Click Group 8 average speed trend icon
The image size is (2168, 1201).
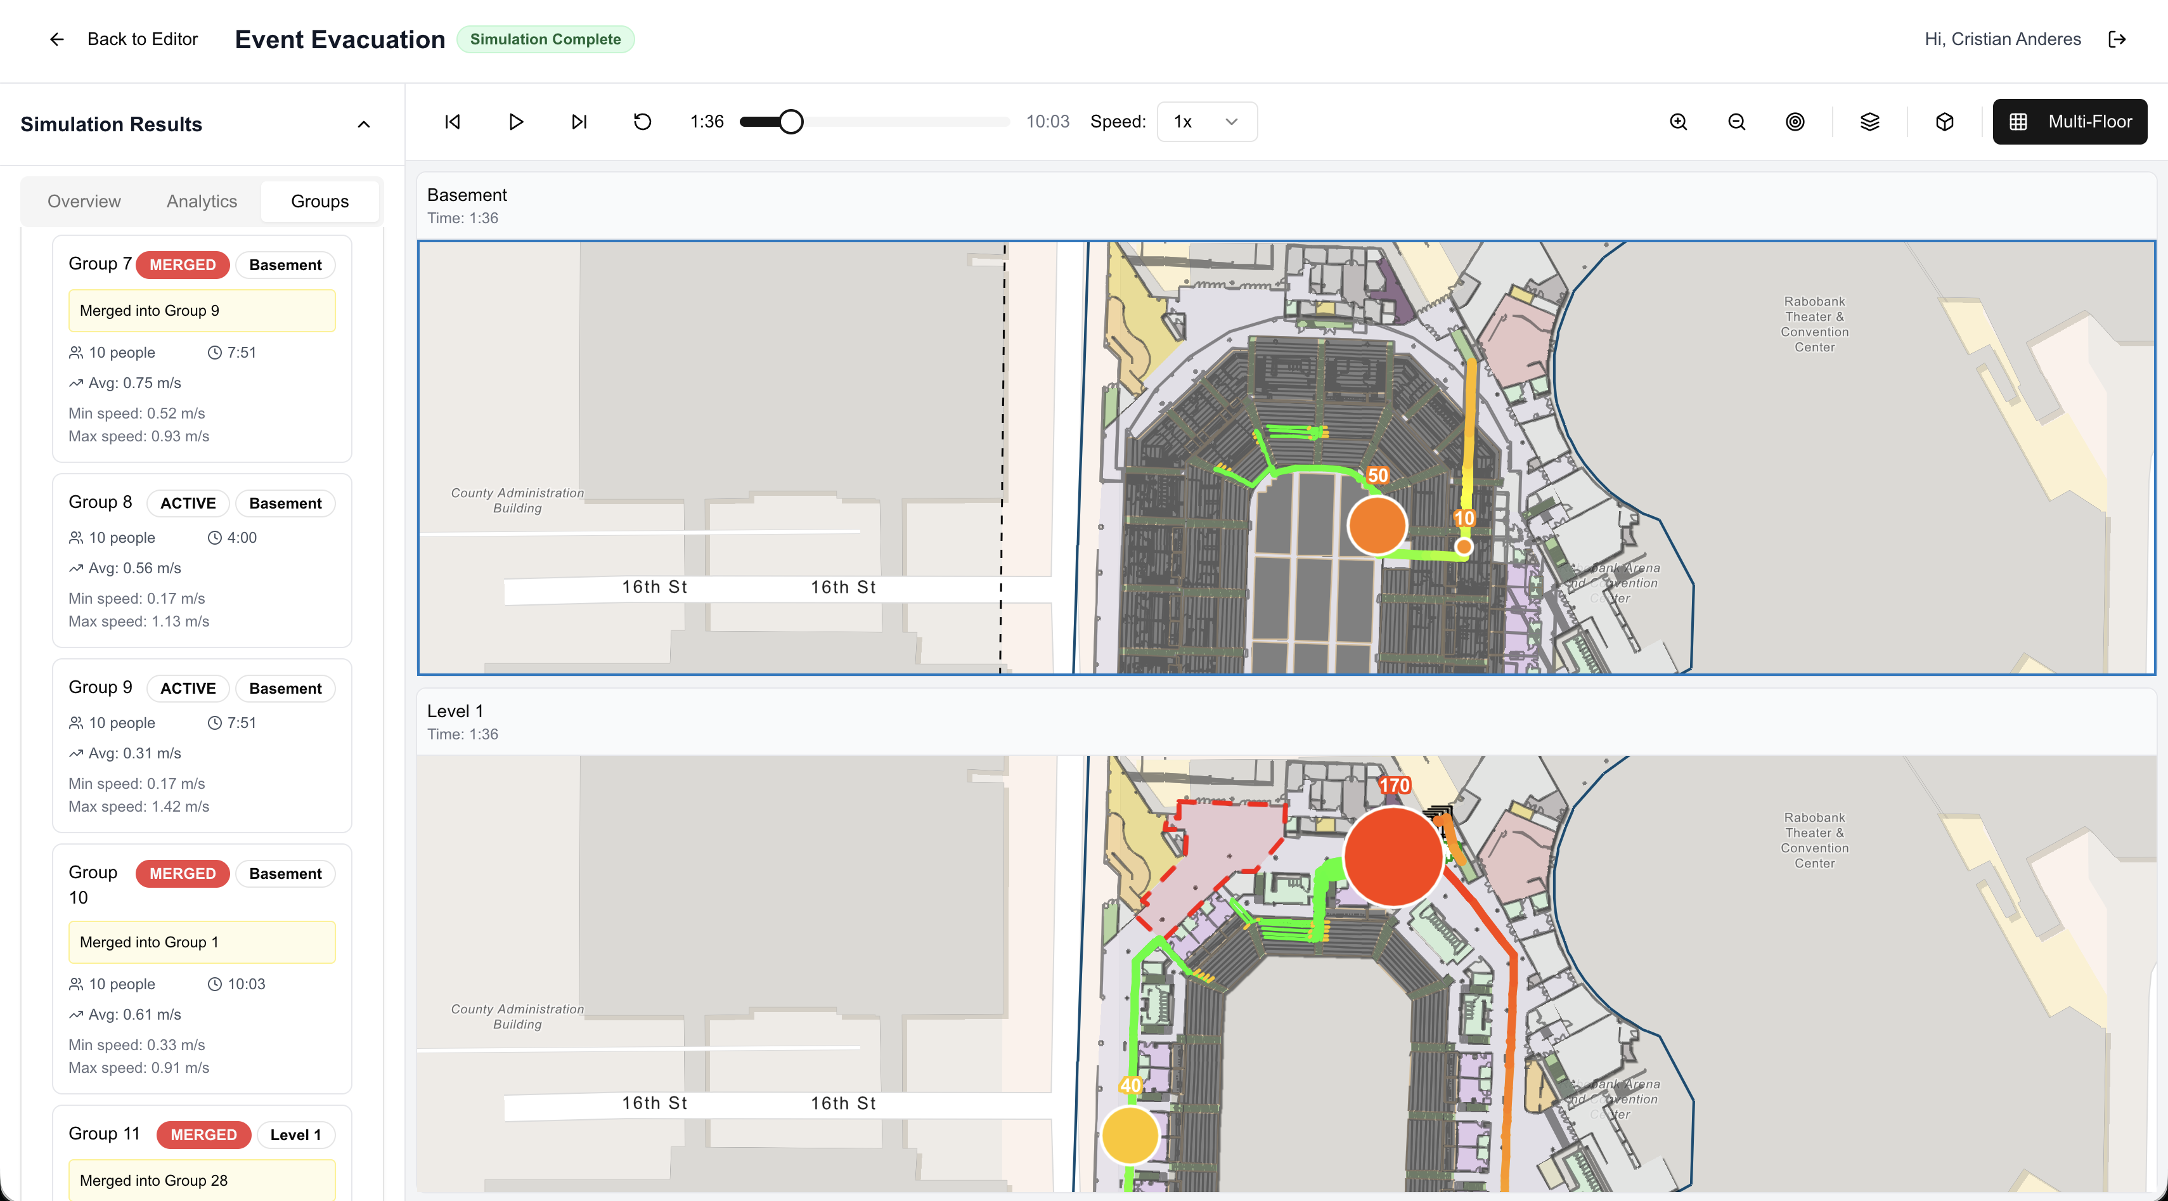[x=75, y=568]
